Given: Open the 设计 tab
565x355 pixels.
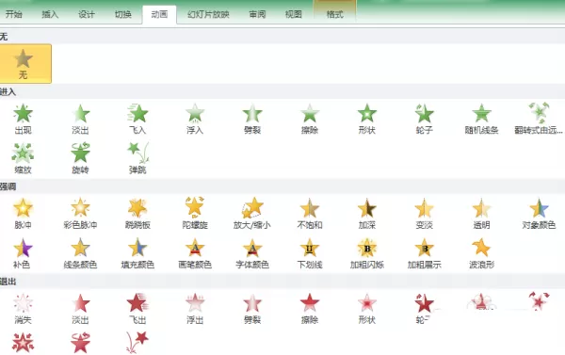Looking at the screenshot, I should pyautogui.click(x=87, y=14).
